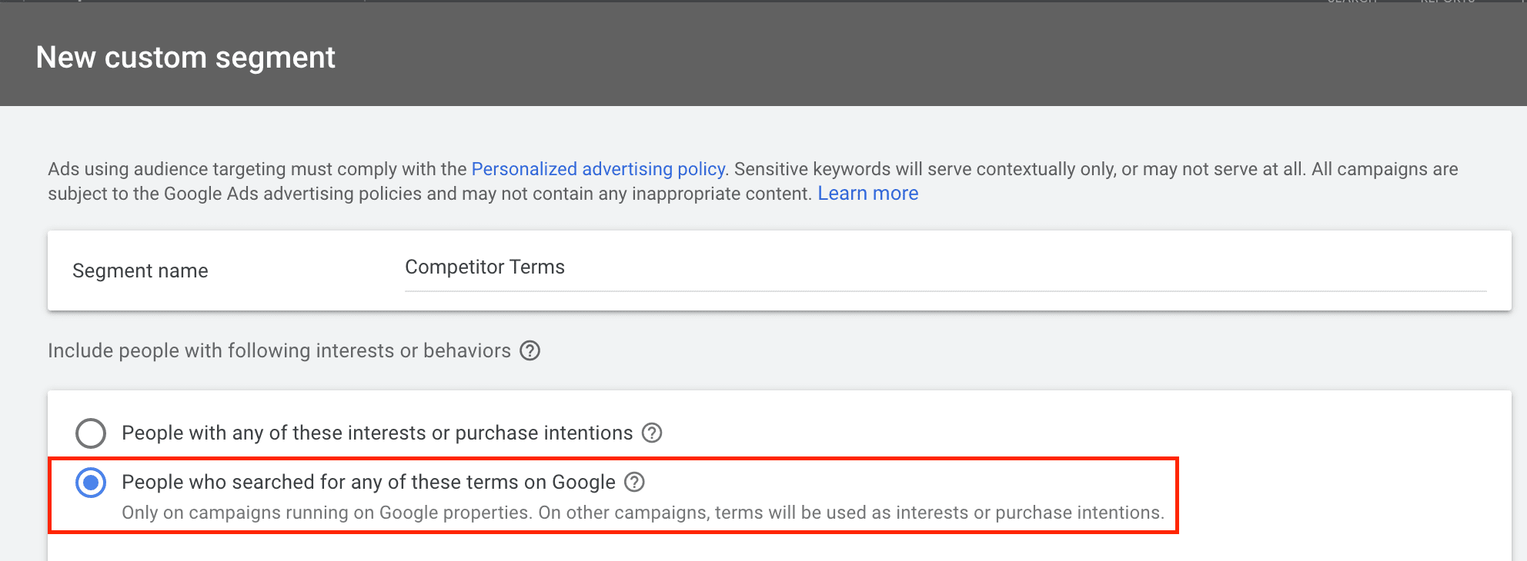
Task: Click the Only on campaigns running on Google properties note
Action: (x=643, y=513)
